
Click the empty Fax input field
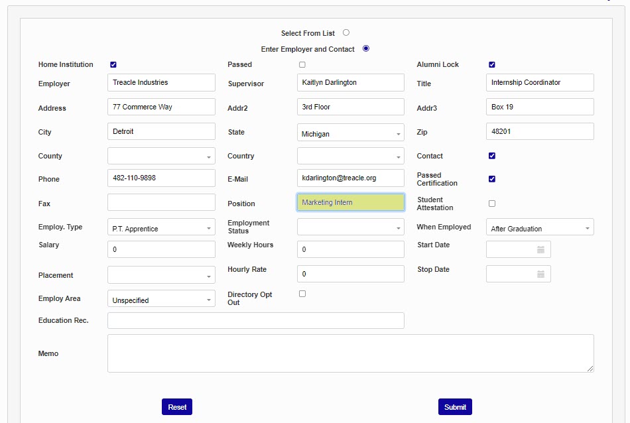(x=161, y=203)
